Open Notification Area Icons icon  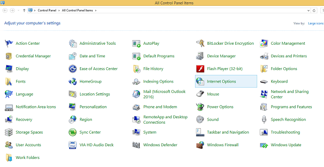click(9, 107)
